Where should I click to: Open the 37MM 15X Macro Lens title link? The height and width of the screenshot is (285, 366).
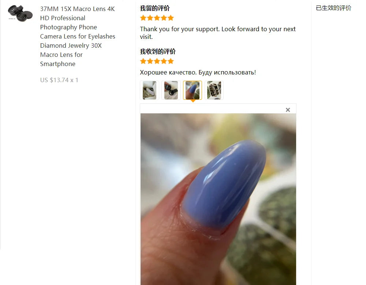[x=78, y=36]
